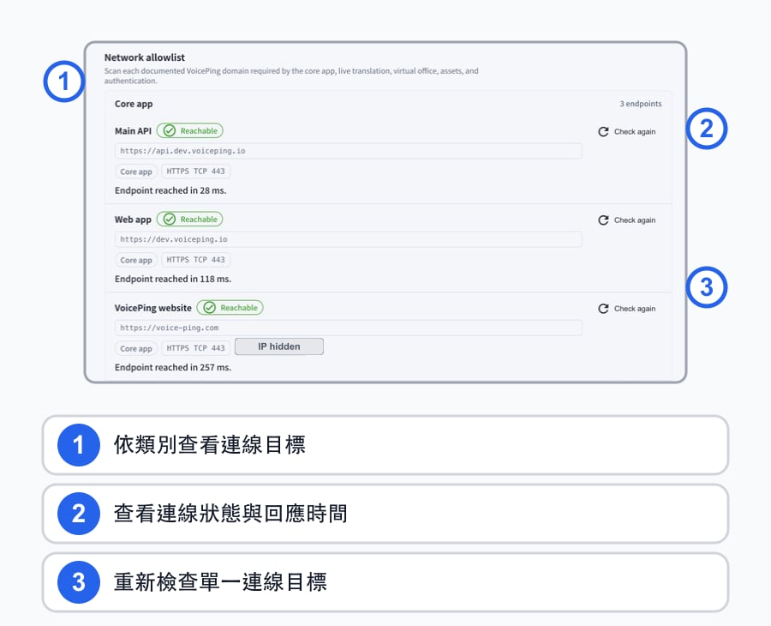The image size is (771, 626).
Task: Click the Scan each documented VoicePing domain description
Action: 291,75
